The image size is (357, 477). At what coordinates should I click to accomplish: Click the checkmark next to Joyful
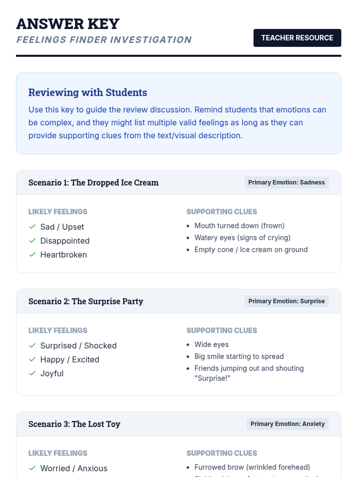pyautogui.click(x=32, y=373)
